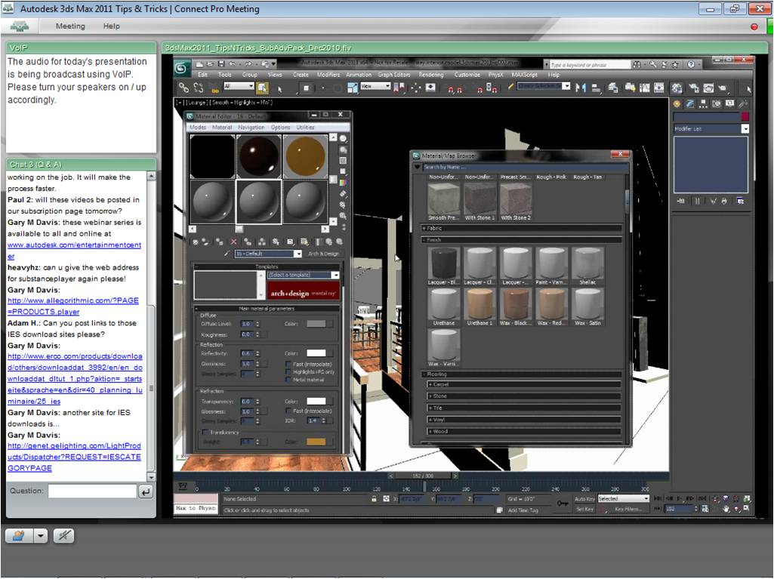Click the Background checker icon in Material Editor

click(x=343, y=161)
